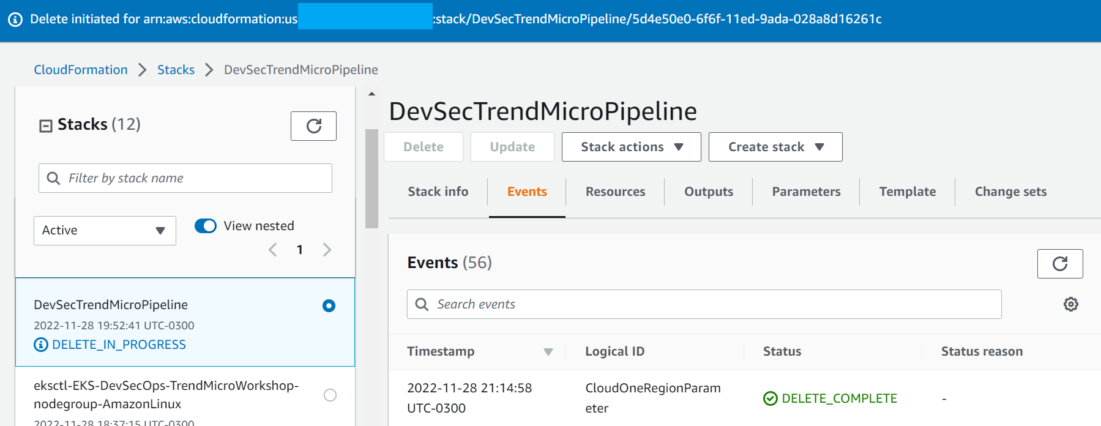Collapse the Stacks panel icon
The width and height of the screenshot is (1101, 426).
coord(46,125)
